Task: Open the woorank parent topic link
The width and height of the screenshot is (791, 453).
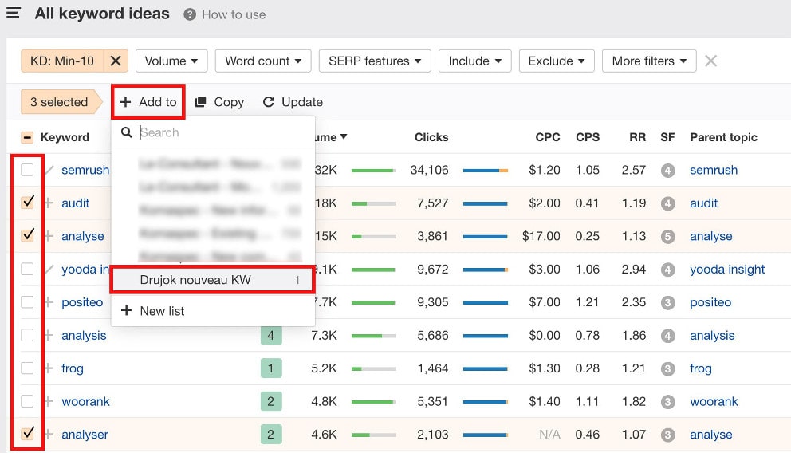Action: pos(714,401)
